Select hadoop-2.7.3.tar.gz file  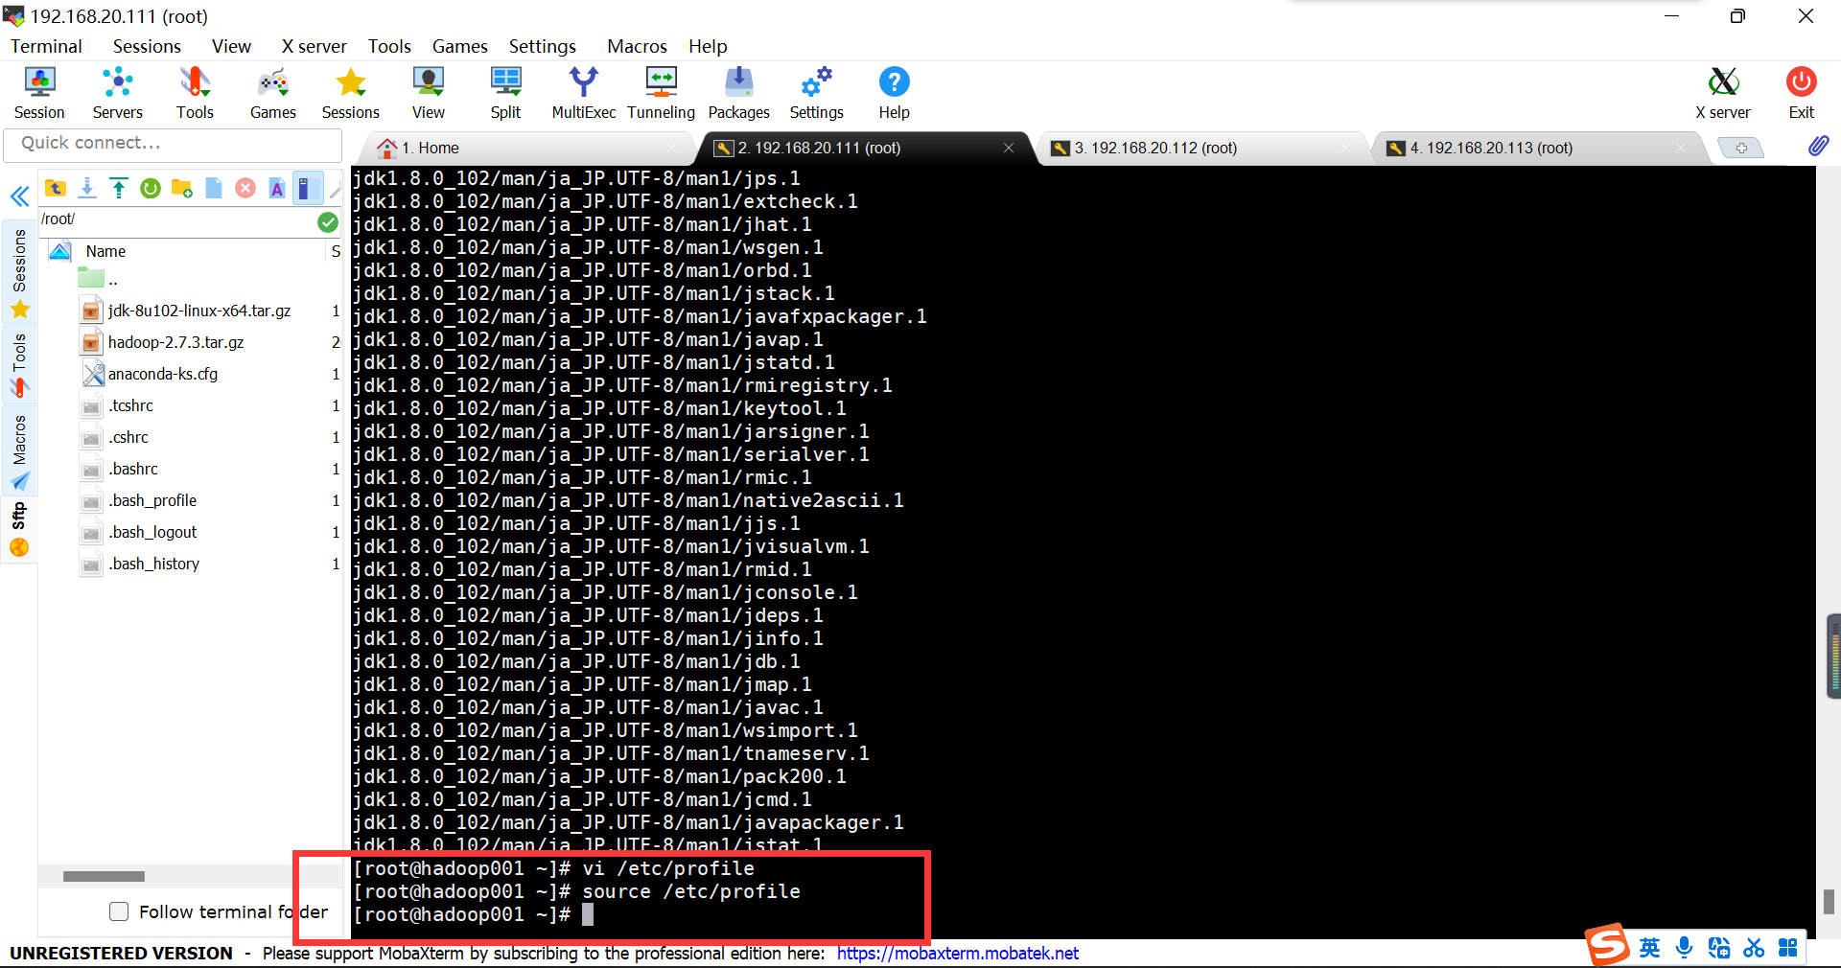click(x=176, y=342)
